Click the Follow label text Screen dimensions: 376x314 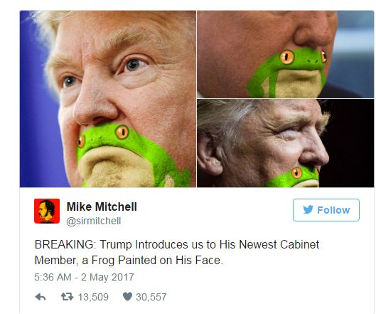click(333, 210)
